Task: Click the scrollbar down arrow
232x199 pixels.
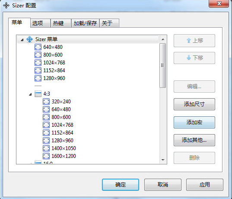Action: click(x=163, y=160)
